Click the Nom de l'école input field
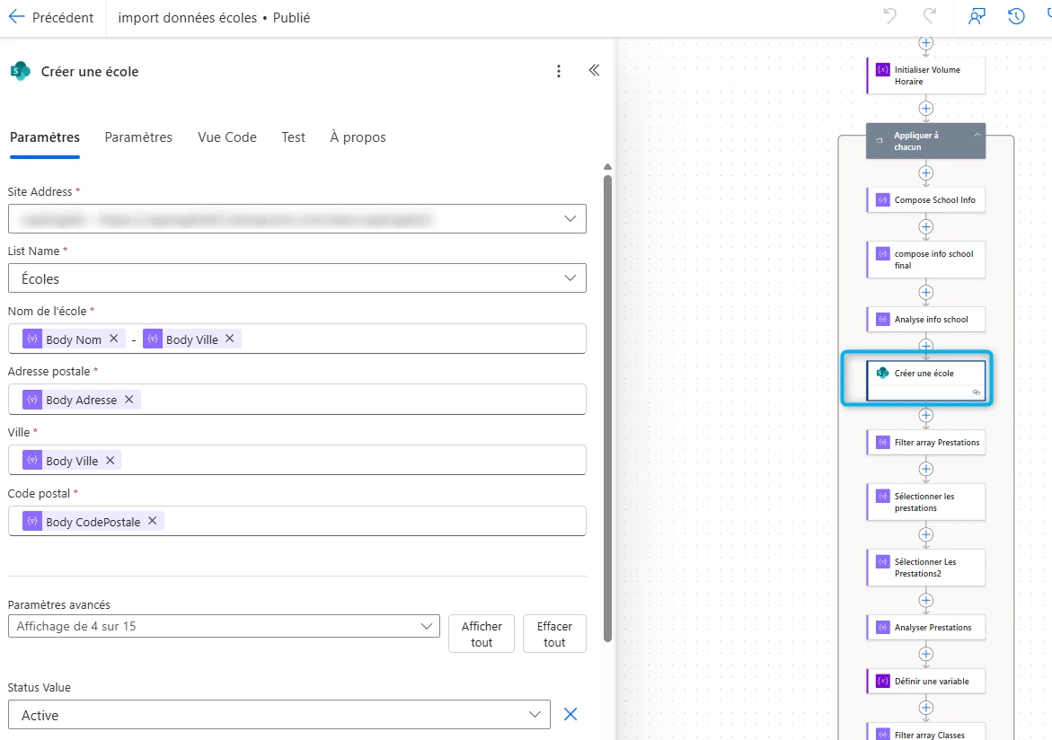The height and width of the screenshot is (740, 1052). (x=297, y=339)
